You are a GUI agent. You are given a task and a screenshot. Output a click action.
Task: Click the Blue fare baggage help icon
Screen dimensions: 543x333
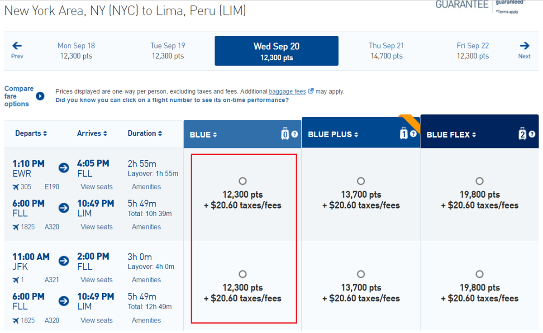[295, 134]
